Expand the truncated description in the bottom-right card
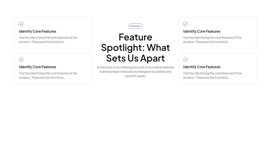 coord(212,75)
